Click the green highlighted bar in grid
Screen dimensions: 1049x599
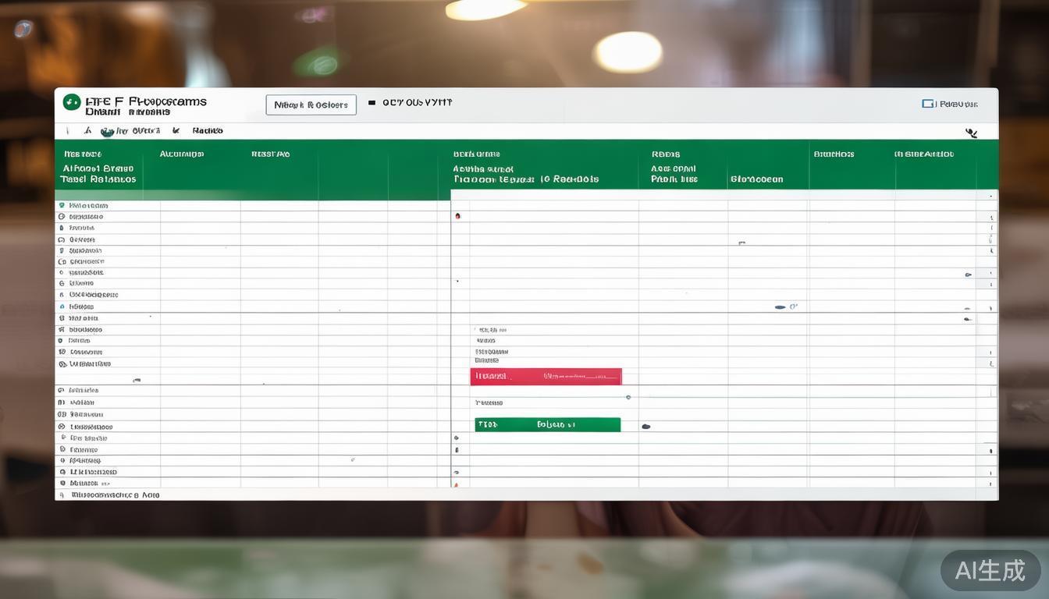coord(547,425)
